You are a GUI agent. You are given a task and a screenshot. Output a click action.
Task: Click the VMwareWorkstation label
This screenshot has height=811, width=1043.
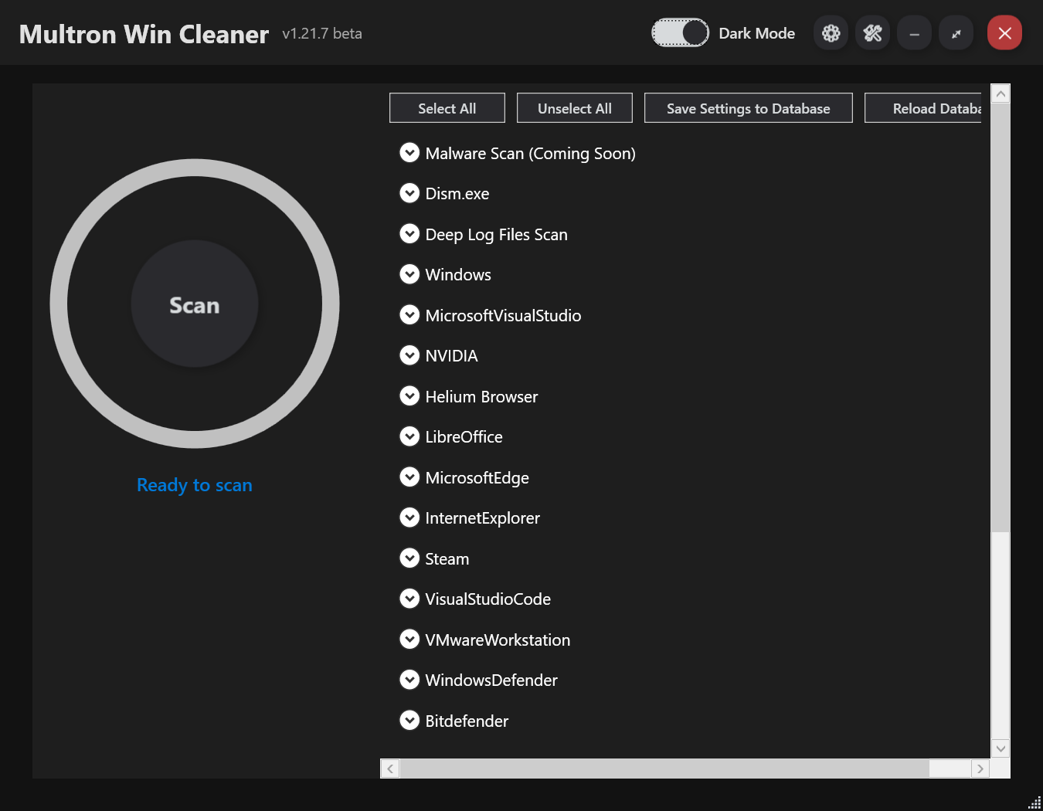(x=498, y=640)
